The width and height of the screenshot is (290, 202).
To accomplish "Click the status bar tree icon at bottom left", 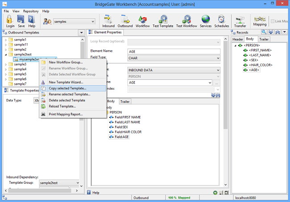I will click(4, 198).
